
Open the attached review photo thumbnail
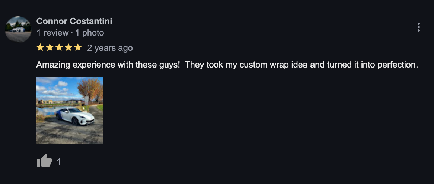click(70, 110)
